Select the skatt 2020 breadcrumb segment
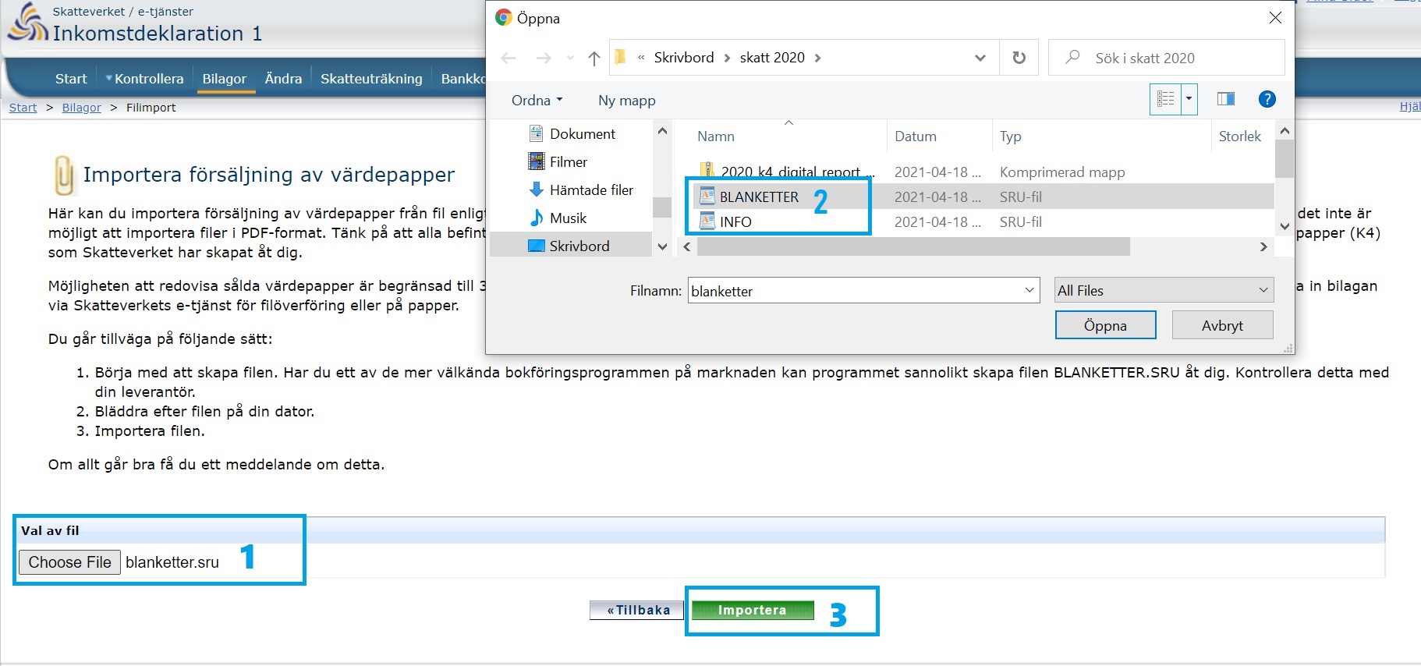The height and width of the screenshot is (666, 1421). coord(772,58)
